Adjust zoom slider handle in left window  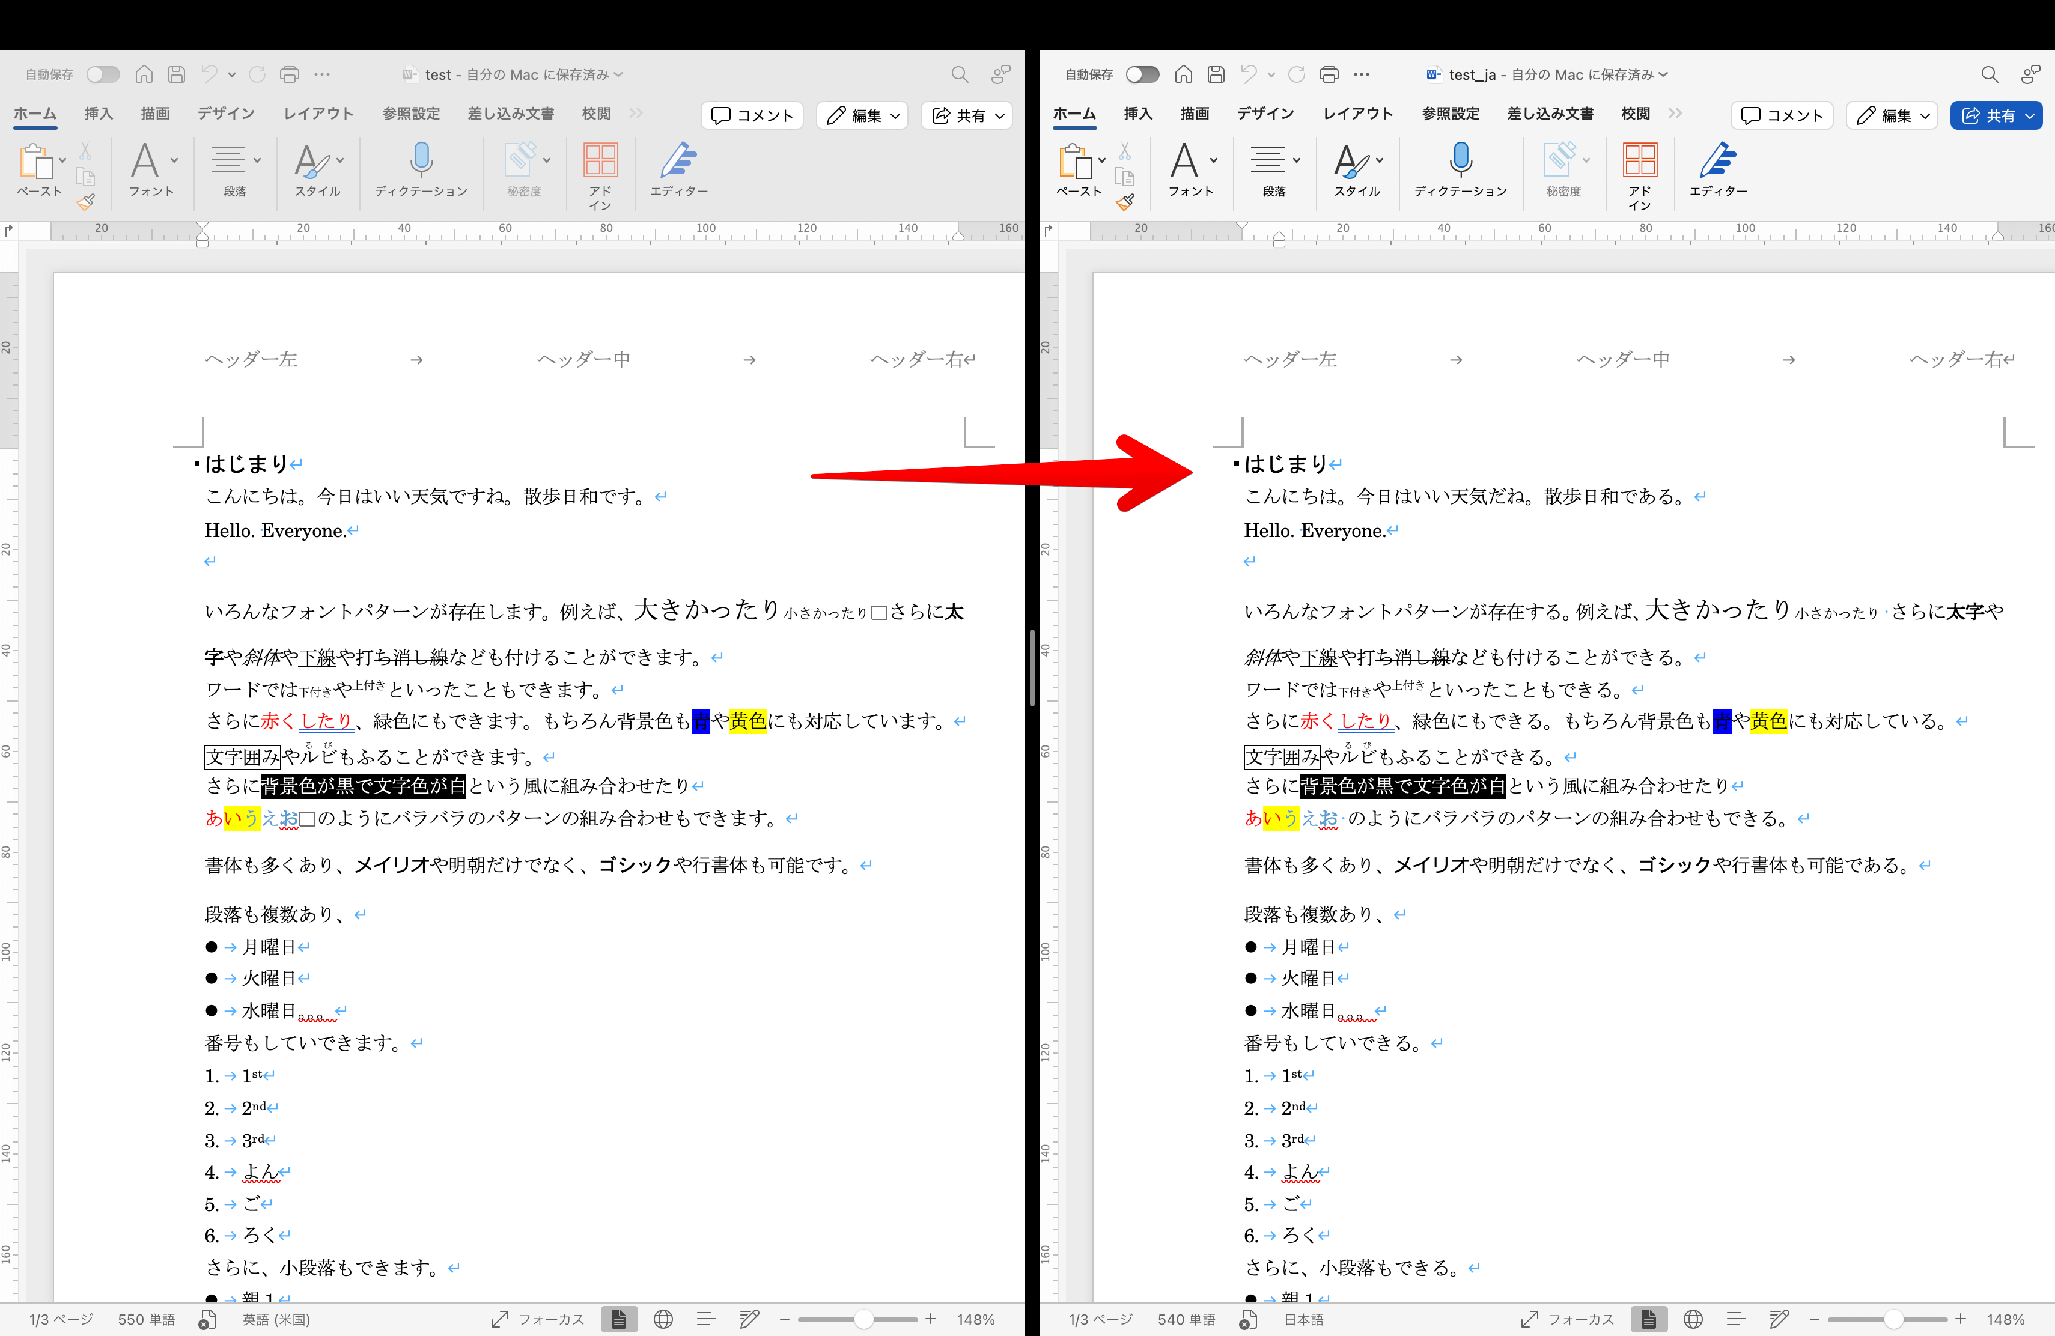coord(863,1320)
